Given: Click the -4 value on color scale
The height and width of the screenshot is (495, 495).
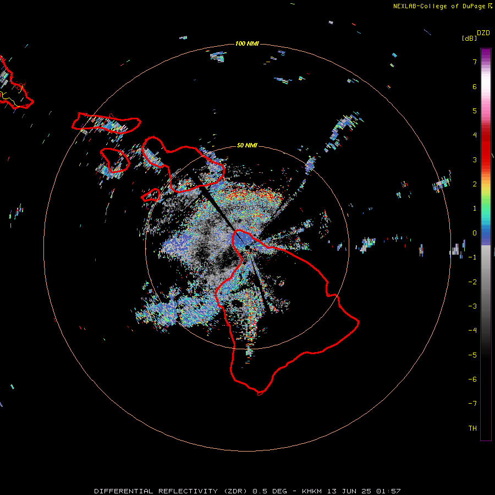Looking at the screenshot, I should click(x=472, y=331).
